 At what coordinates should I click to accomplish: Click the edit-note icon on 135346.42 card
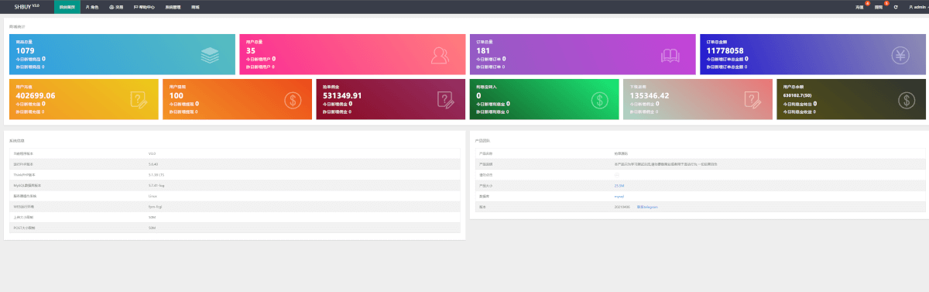(x=752, y=100)
